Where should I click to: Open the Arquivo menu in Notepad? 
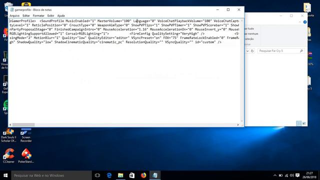(14, 15)
